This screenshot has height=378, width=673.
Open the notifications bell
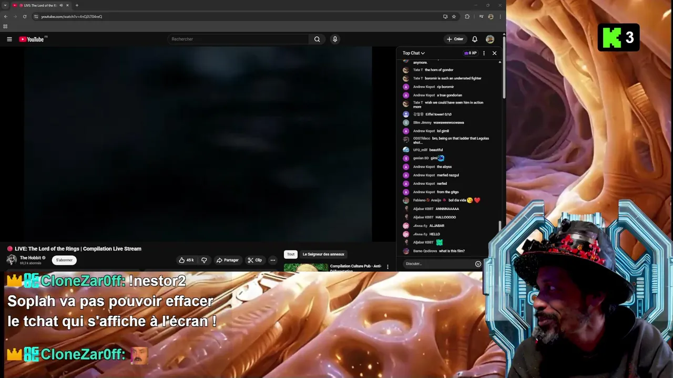pos(475,39)
